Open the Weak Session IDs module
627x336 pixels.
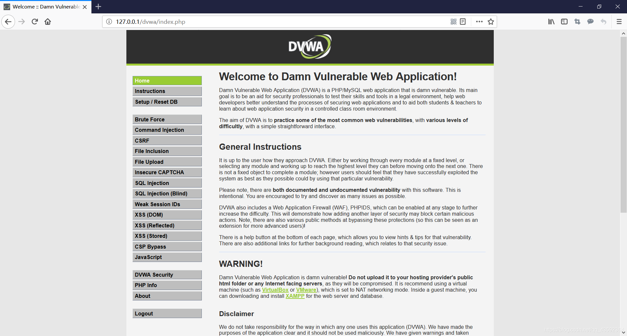(x=167, y=204)
